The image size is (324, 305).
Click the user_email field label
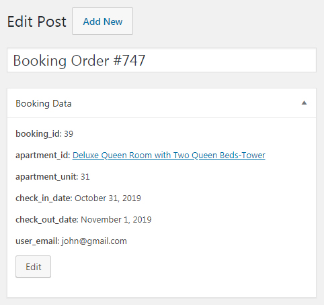click(38, 241)
